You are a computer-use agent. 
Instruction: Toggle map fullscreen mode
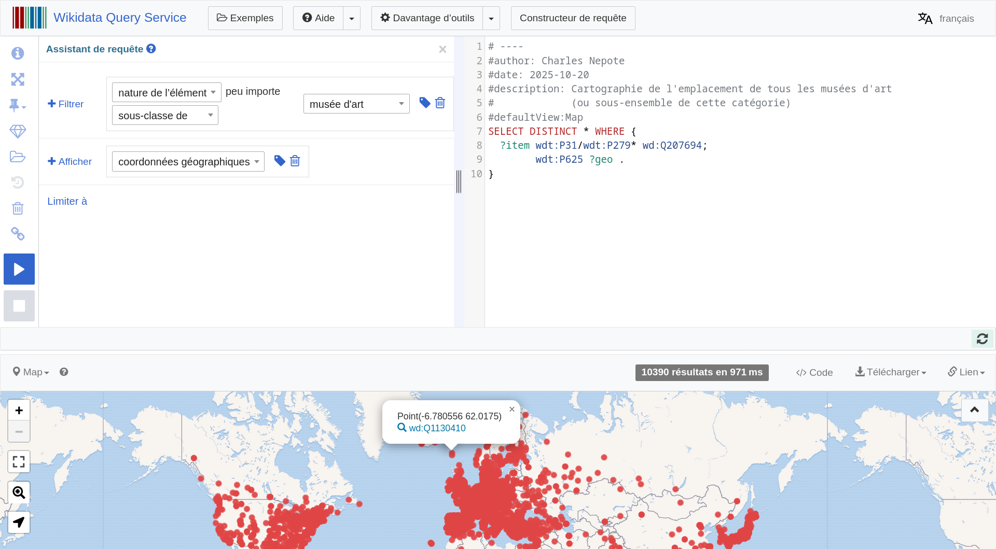[19, 462]
